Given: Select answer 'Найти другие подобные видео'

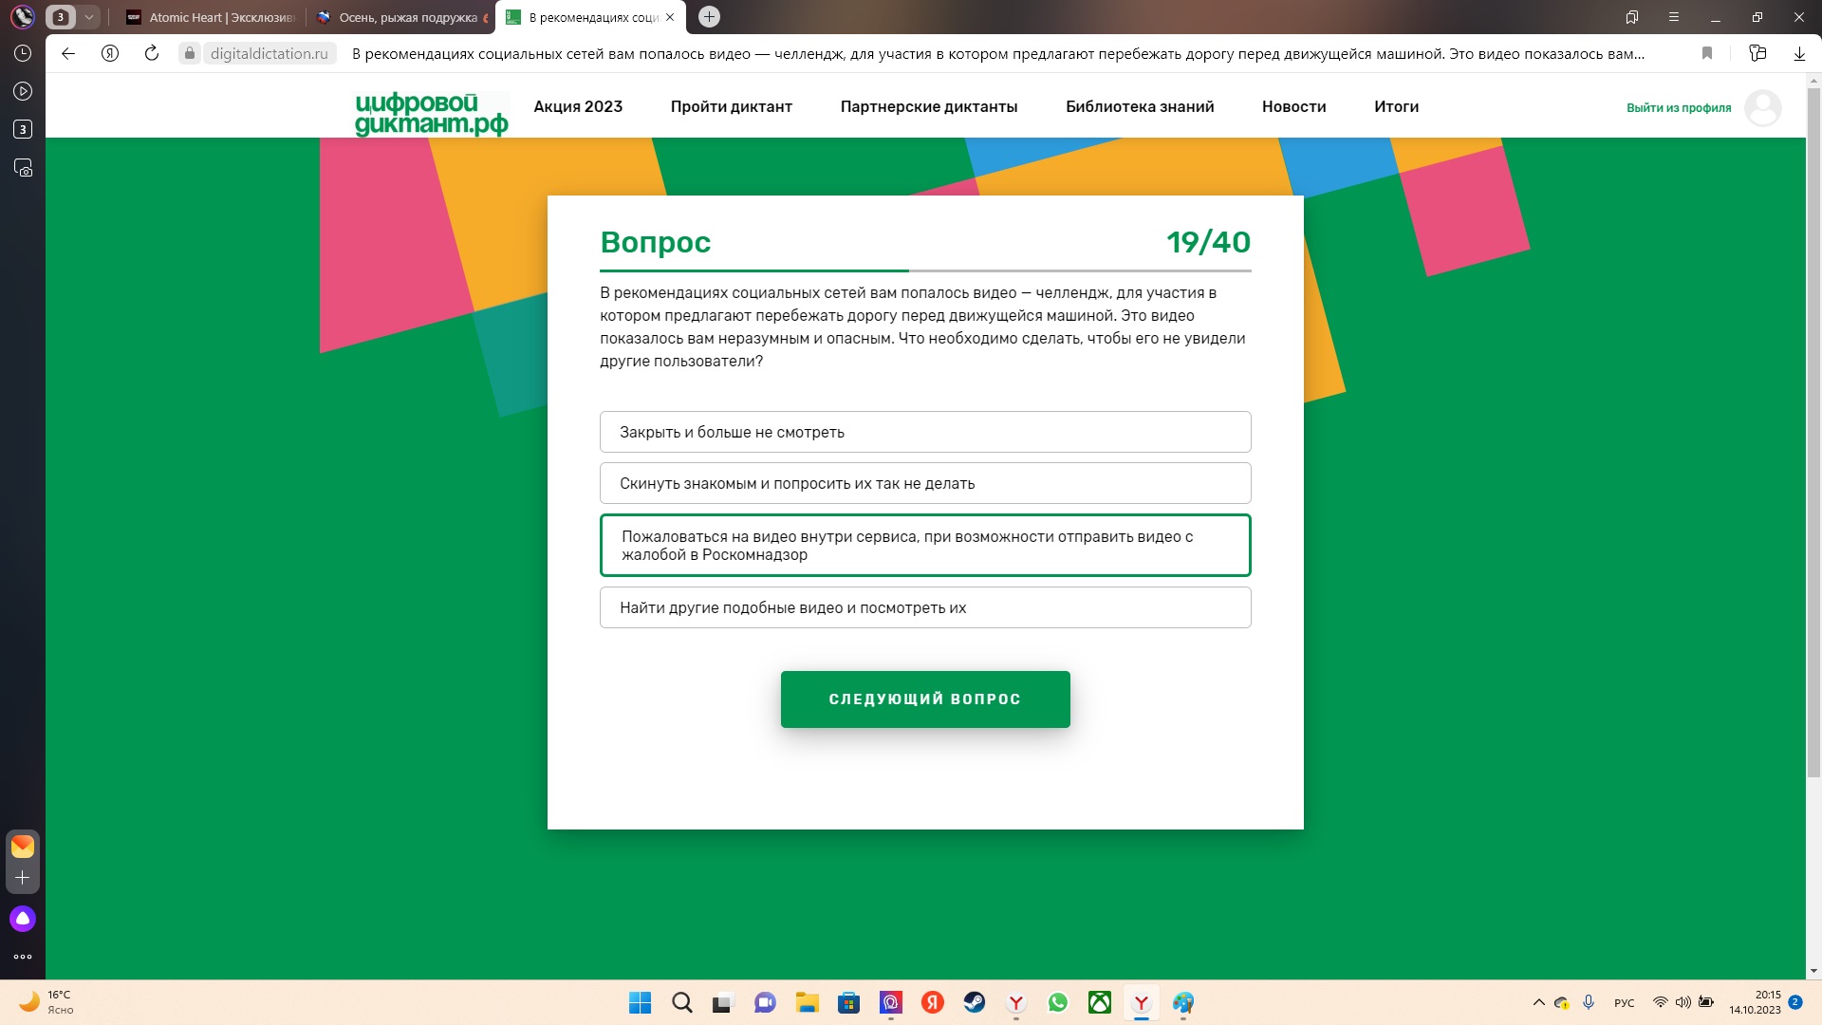Looking at the screenshot, I should pyautogui.click(x=925, y=607).
